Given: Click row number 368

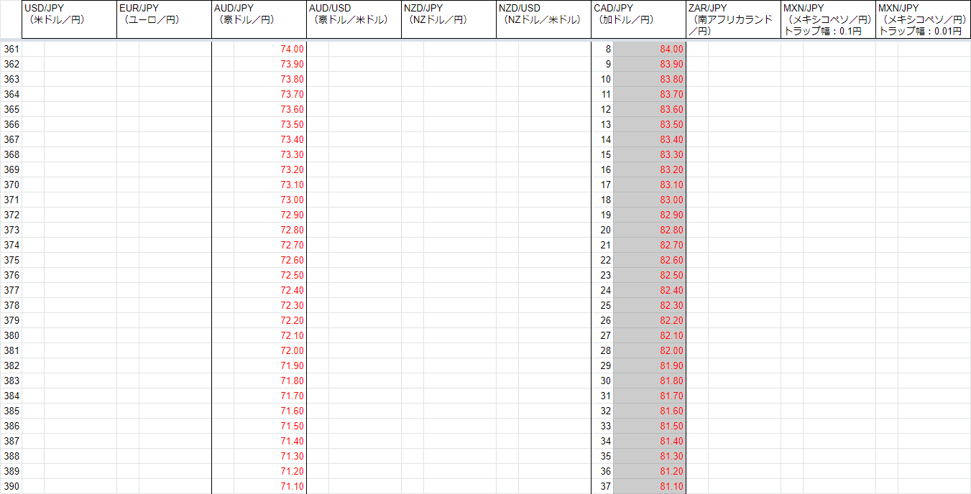Looking at the screenshot, I should coord(11,154).
